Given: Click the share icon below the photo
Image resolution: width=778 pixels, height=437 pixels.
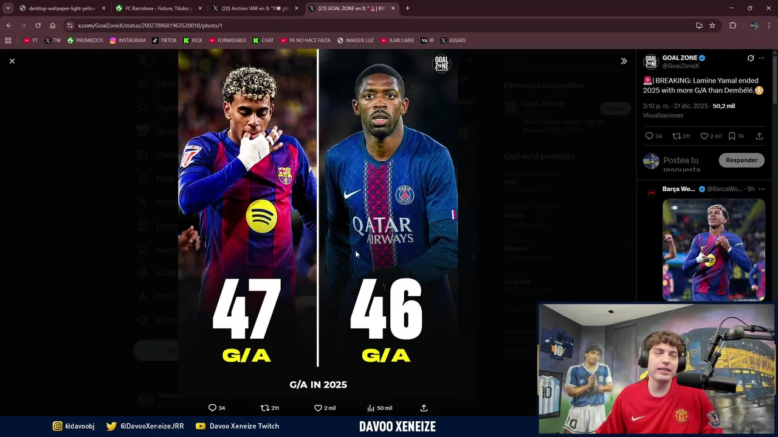Looking at the screenshot, I should 424,408.
